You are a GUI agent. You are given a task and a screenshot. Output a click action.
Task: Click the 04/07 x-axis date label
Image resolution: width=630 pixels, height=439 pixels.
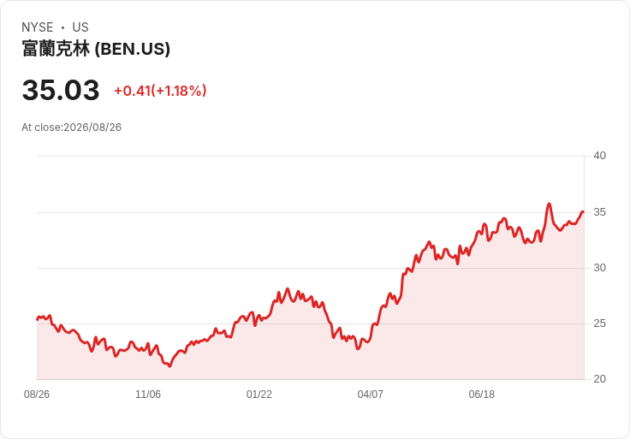370,395
